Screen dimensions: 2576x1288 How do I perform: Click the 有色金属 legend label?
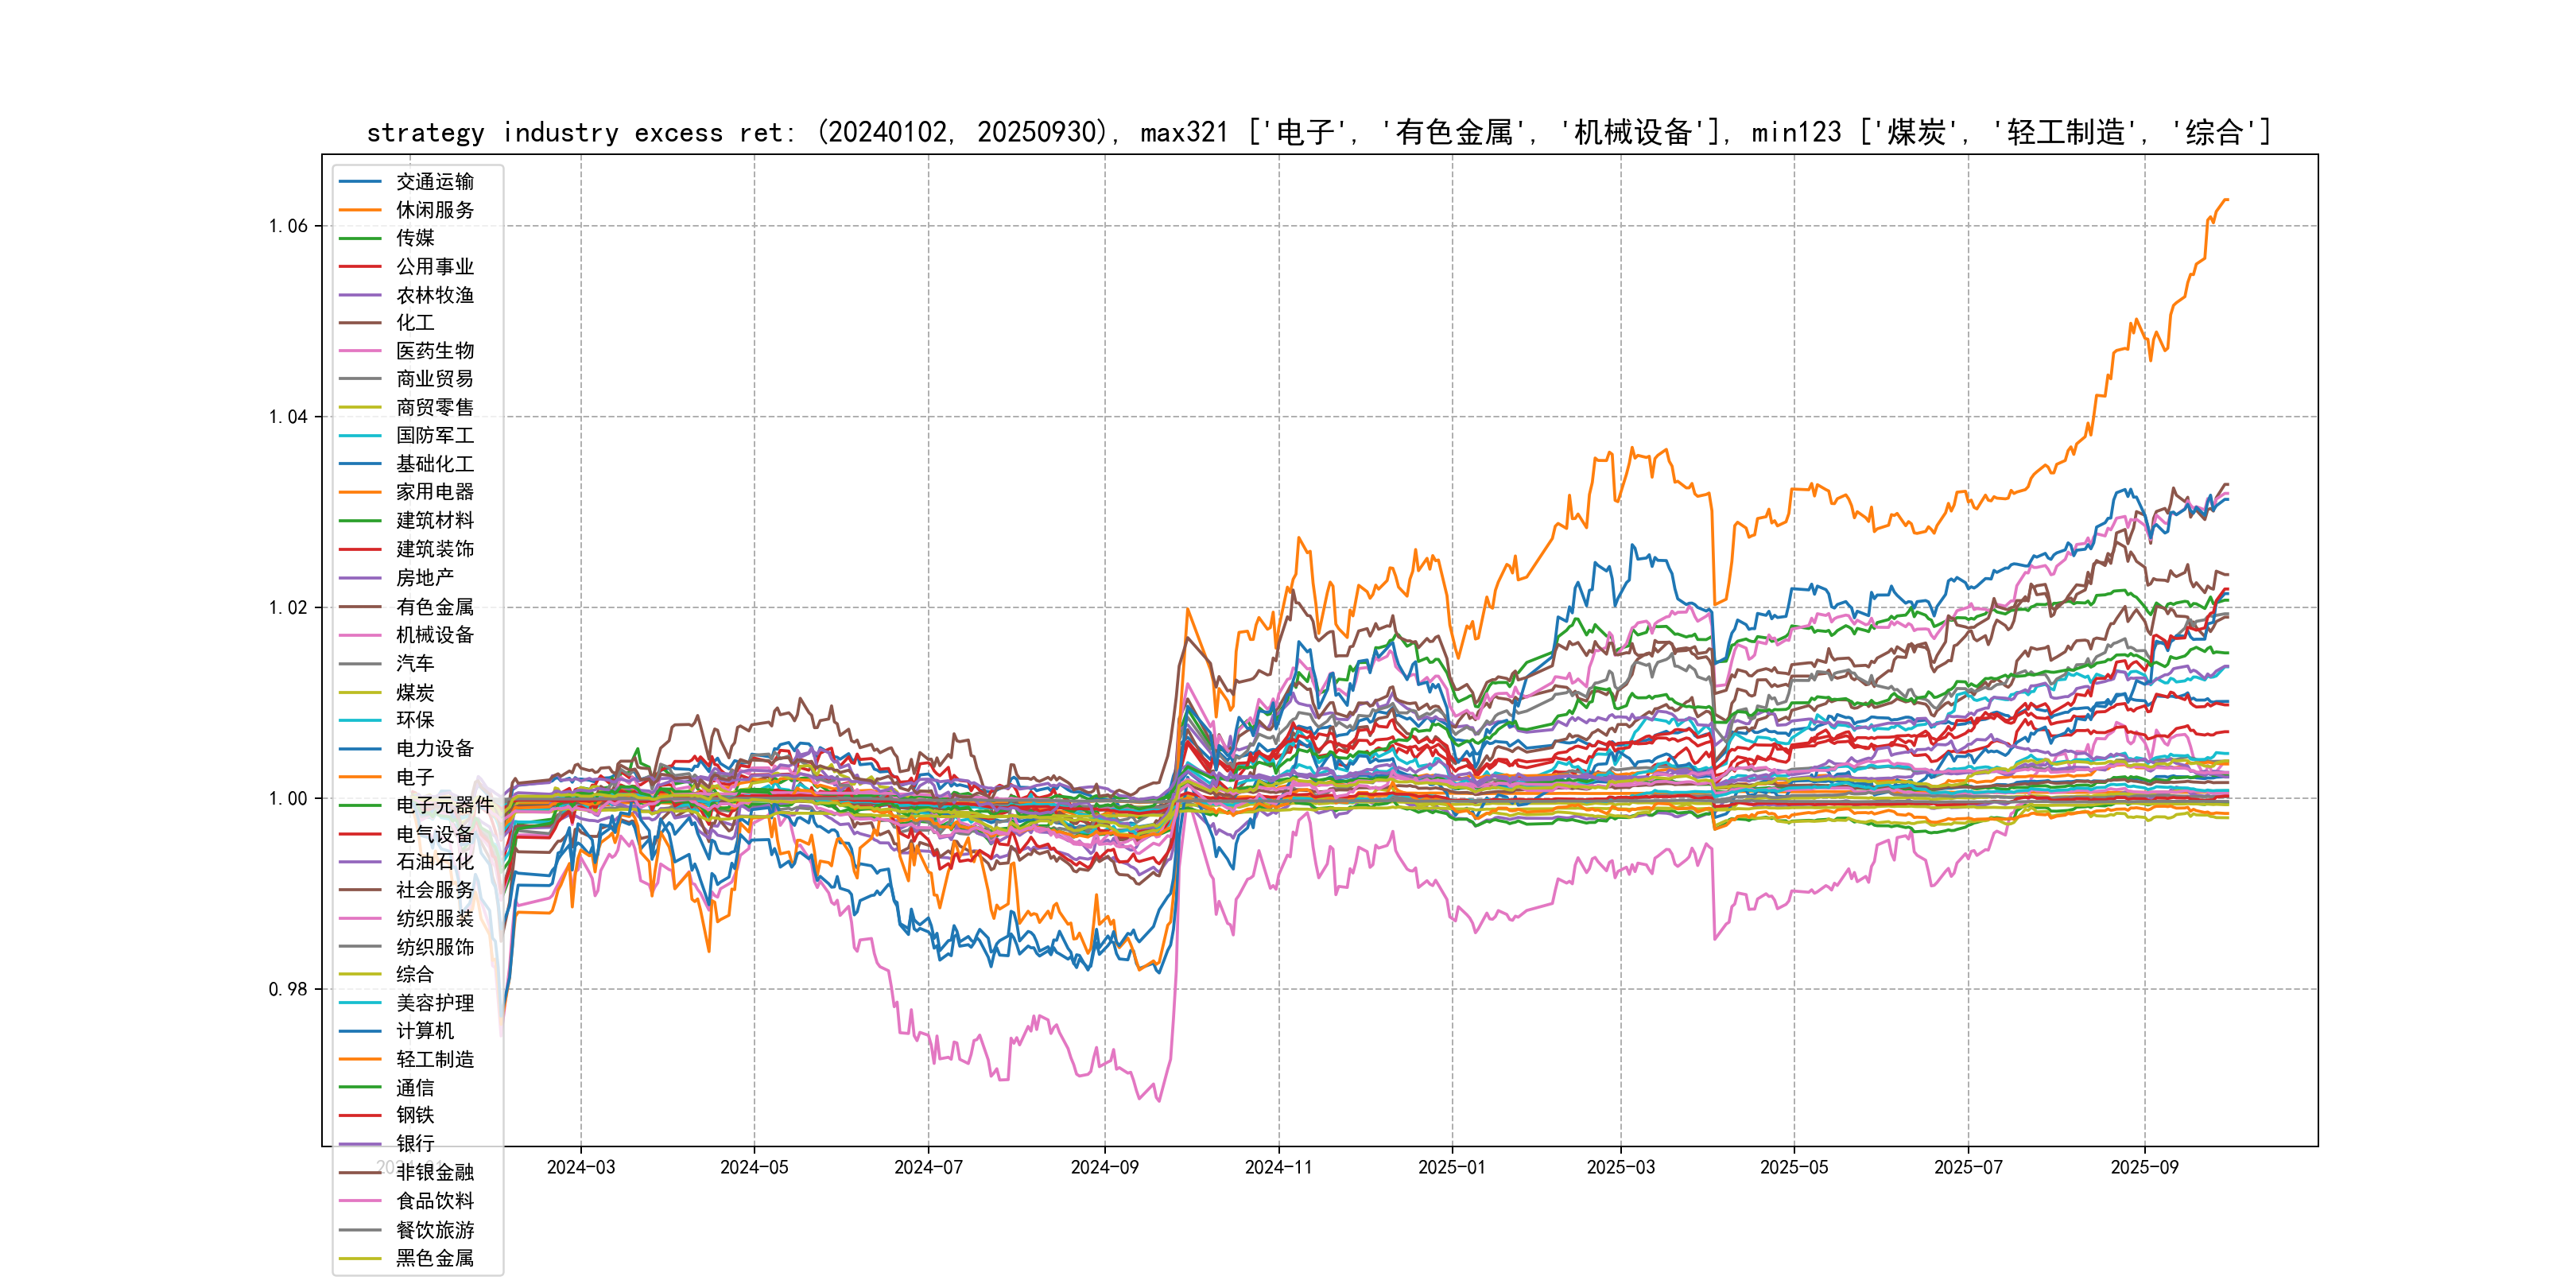click(x=434, y=607)
